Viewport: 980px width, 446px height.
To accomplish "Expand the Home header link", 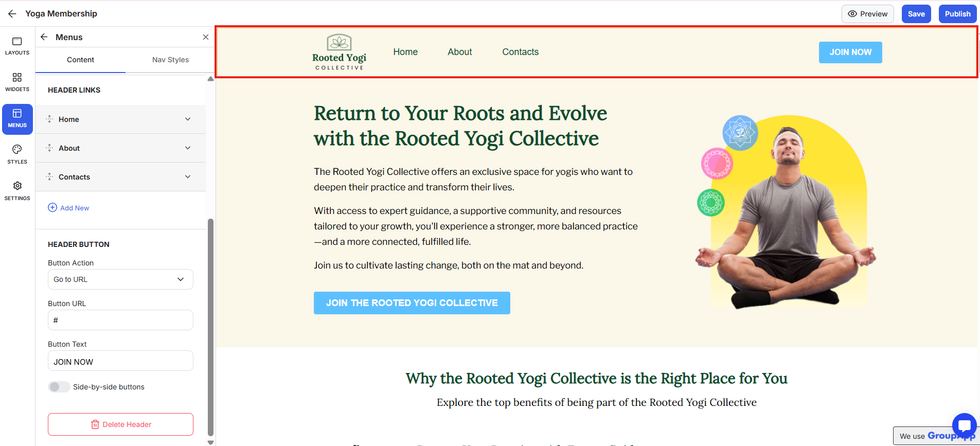I will [x=188, y=119].
